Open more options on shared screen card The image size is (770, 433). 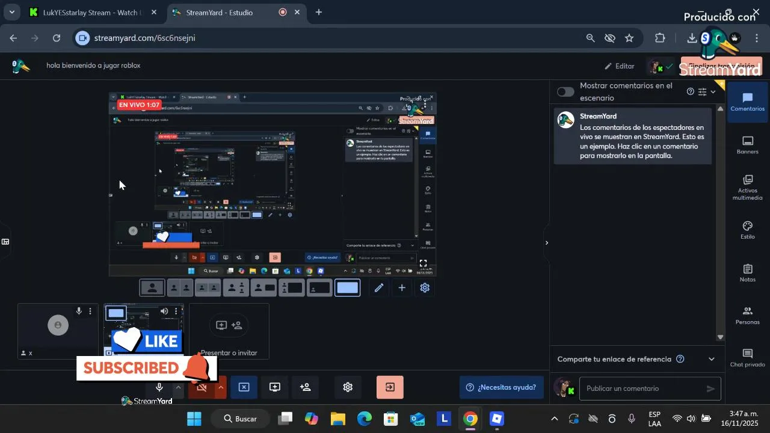click(176, 311)
